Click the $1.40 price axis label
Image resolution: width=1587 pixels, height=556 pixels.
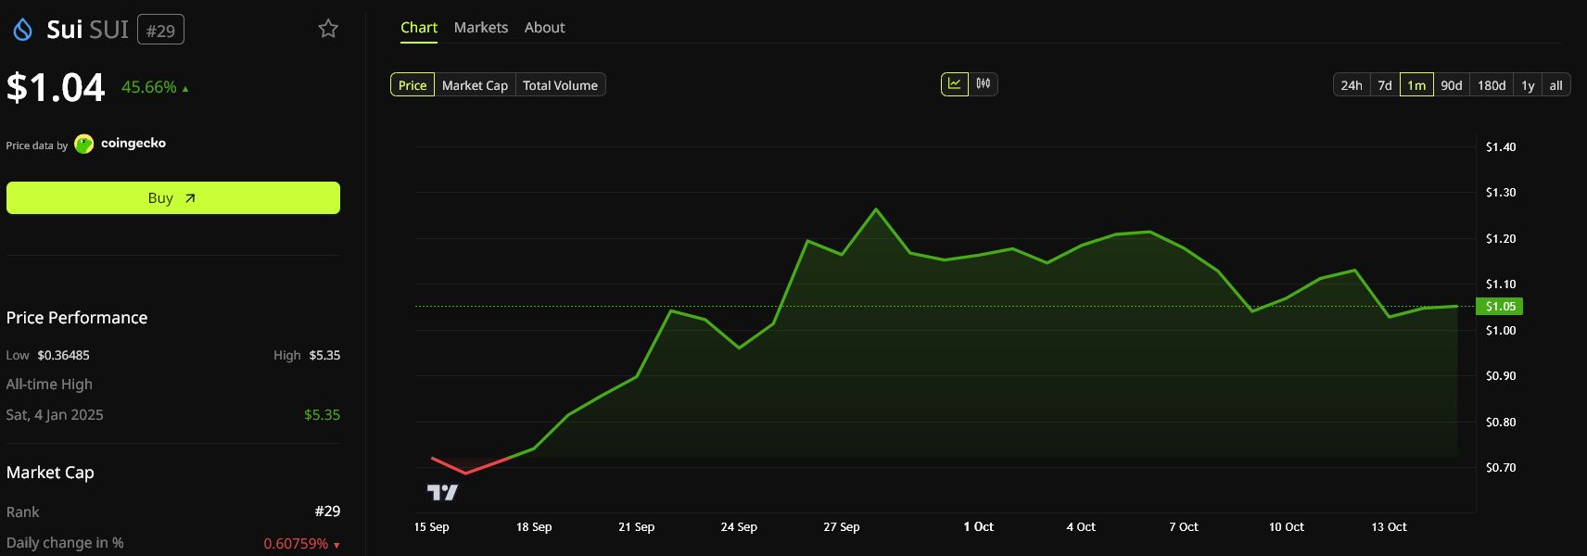click(x=1501, y=147)
